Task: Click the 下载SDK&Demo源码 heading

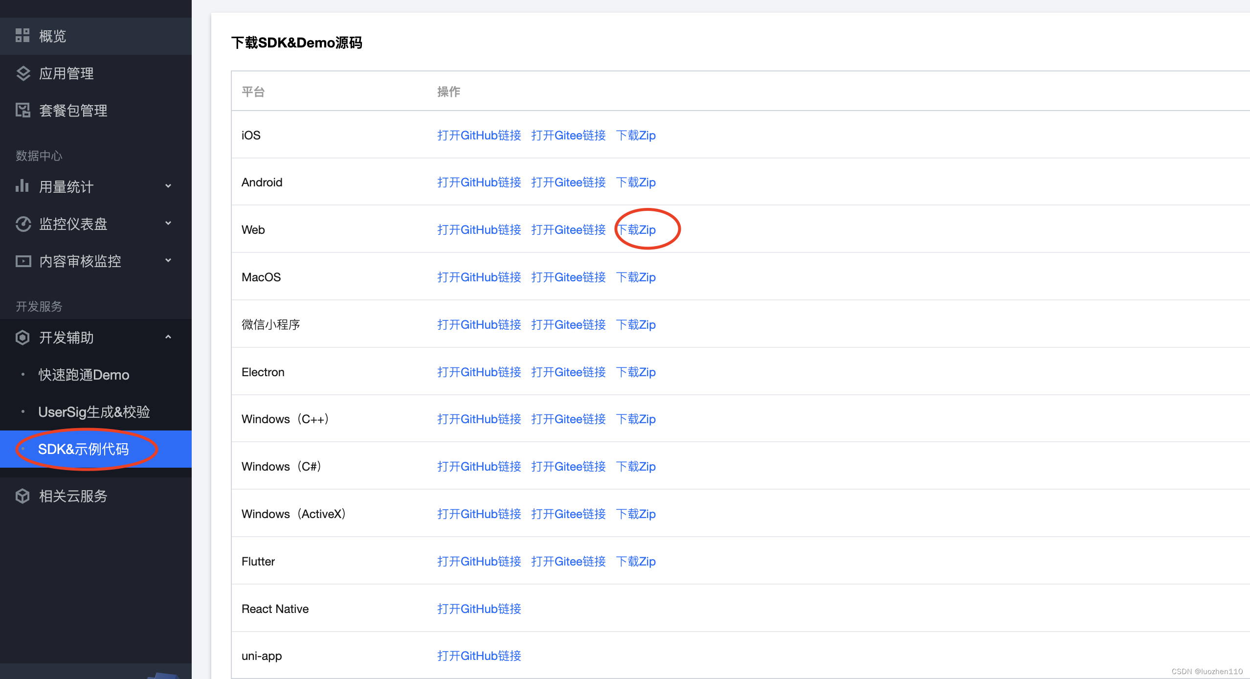Action: point(297,43)
